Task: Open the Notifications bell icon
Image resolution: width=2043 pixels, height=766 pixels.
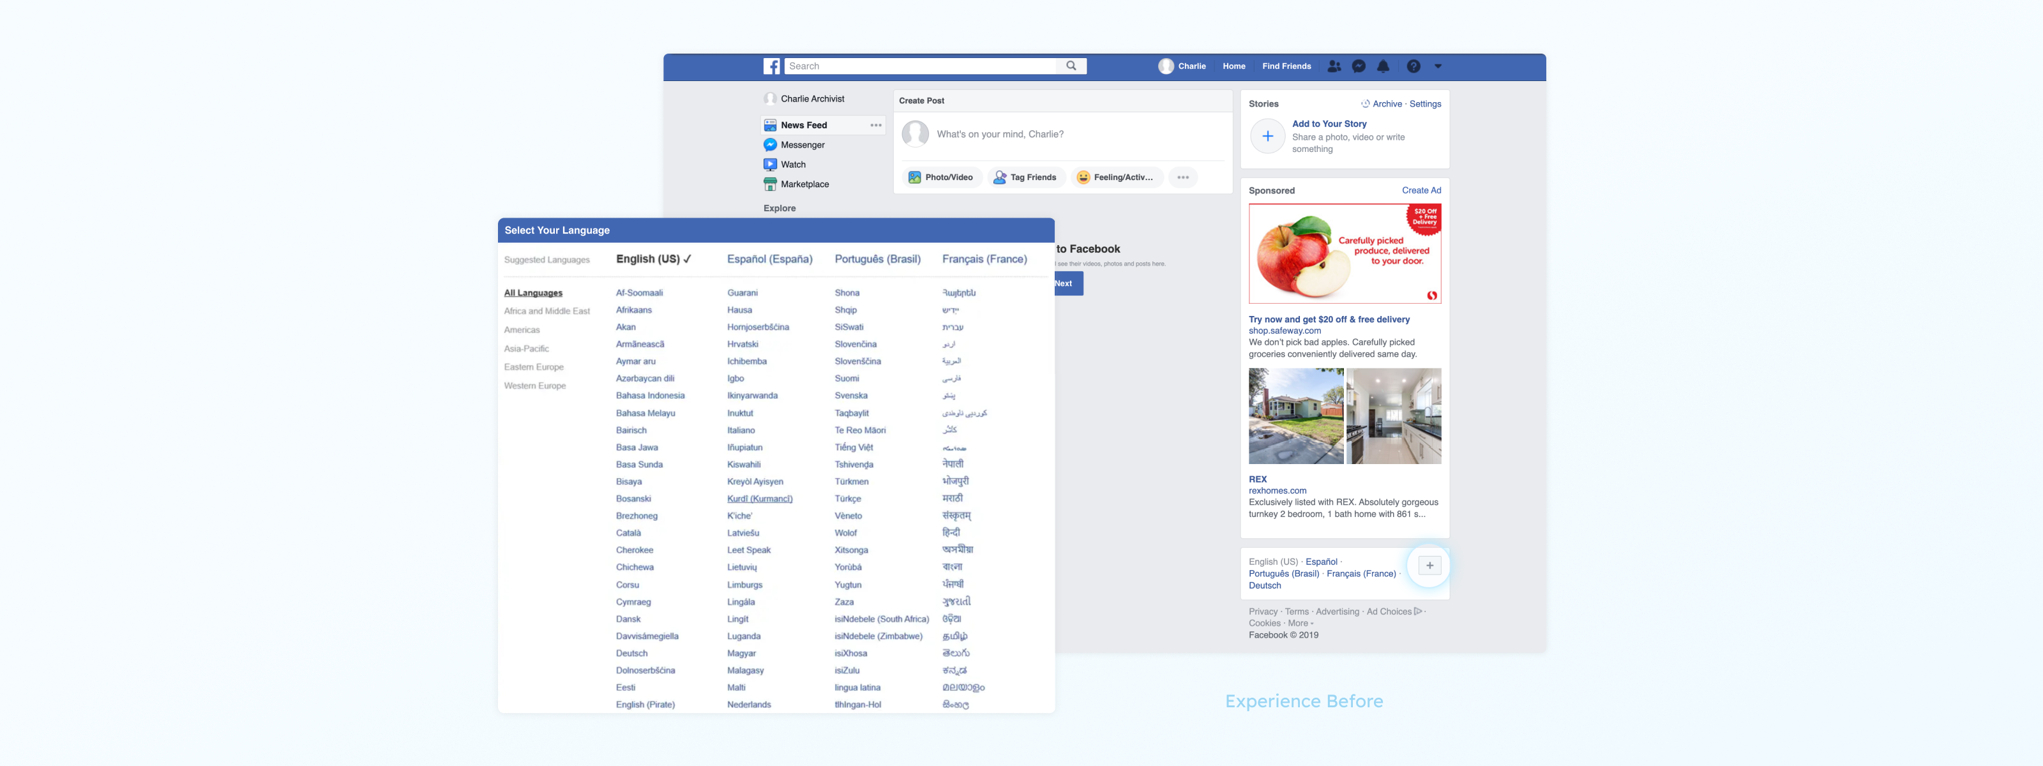Action: [x=1383, y=66]
